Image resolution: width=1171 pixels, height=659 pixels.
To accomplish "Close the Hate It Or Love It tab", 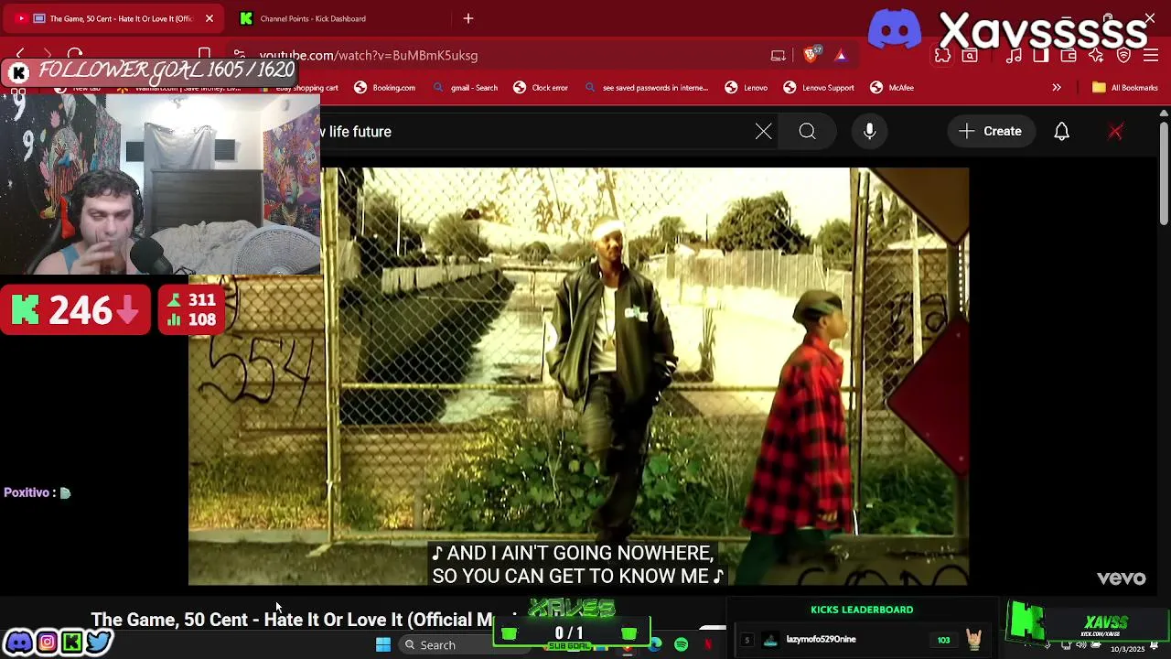I will pos(209,18).
